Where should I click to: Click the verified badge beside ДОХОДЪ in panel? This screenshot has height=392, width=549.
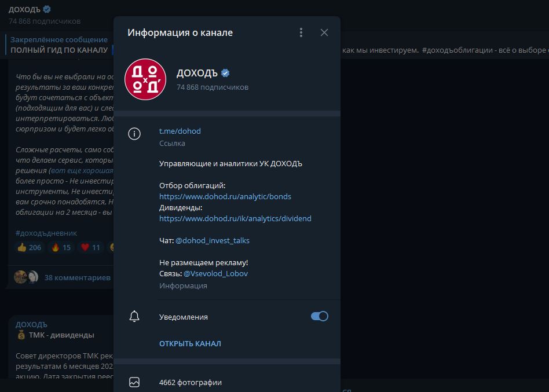pos(226,73)
